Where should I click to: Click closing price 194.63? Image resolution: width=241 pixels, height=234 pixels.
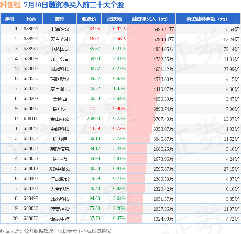pos(93,199)
